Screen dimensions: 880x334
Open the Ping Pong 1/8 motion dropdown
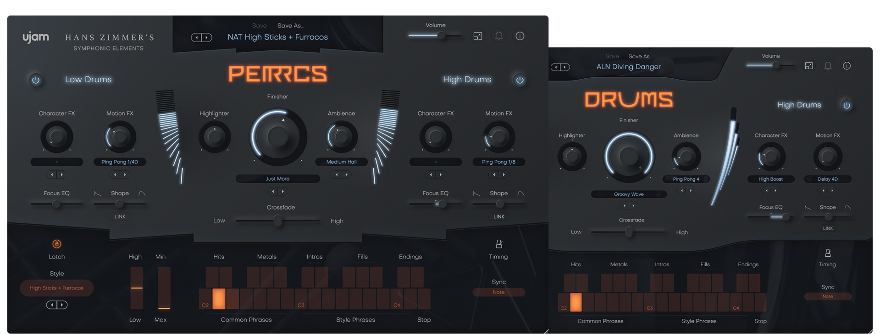[499, 162]
